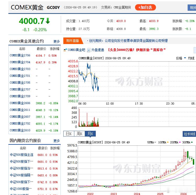The height and width of the screenshot is (195, 196).
Task: Click the 成交量 1.403万 value
Action: click(84, 21)
